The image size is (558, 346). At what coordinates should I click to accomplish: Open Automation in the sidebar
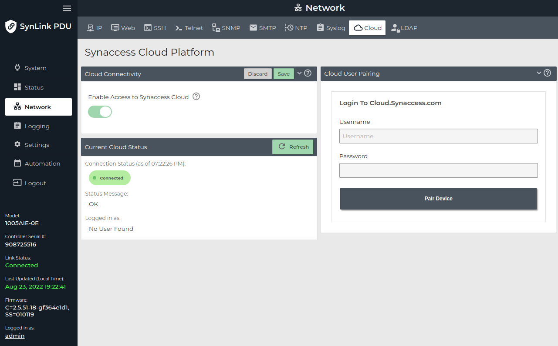(x=38, y=163)
